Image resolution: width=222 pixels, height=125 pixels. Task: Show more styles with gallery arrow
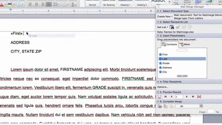click(x=170, y=2)
